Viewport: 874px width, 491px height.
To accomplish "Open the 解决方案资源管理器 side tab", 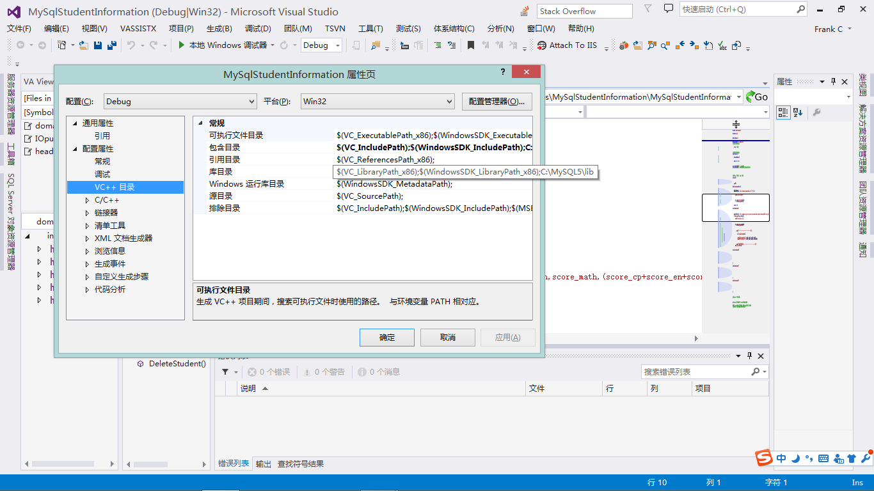I will click(862, 138).
